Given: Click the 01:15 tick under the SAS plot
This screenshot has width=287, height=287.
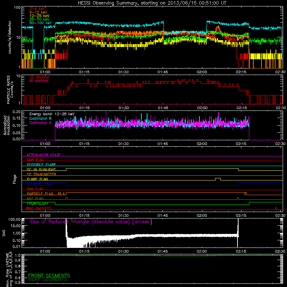Looking at the screenshot, I should (84, 251).
